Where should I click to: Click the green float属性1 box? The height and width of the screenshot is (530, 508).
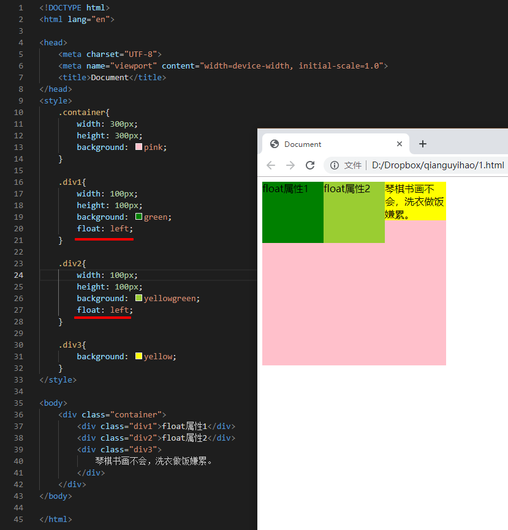(293, 212)
